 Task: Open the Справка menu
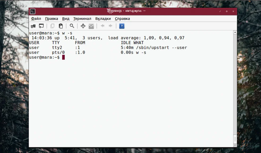coord(122,19)
